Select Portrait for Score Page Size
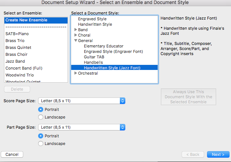 41,109
